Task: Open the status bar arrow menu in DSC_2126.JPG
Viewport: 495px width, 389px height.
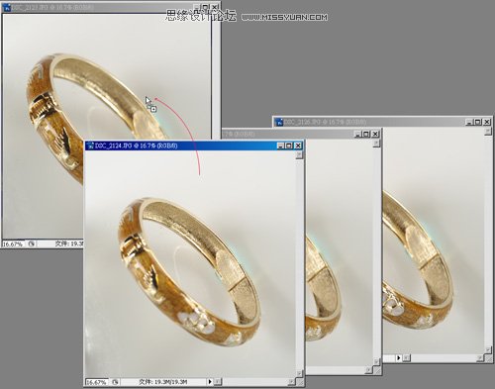Action: [x=399, y=357]
